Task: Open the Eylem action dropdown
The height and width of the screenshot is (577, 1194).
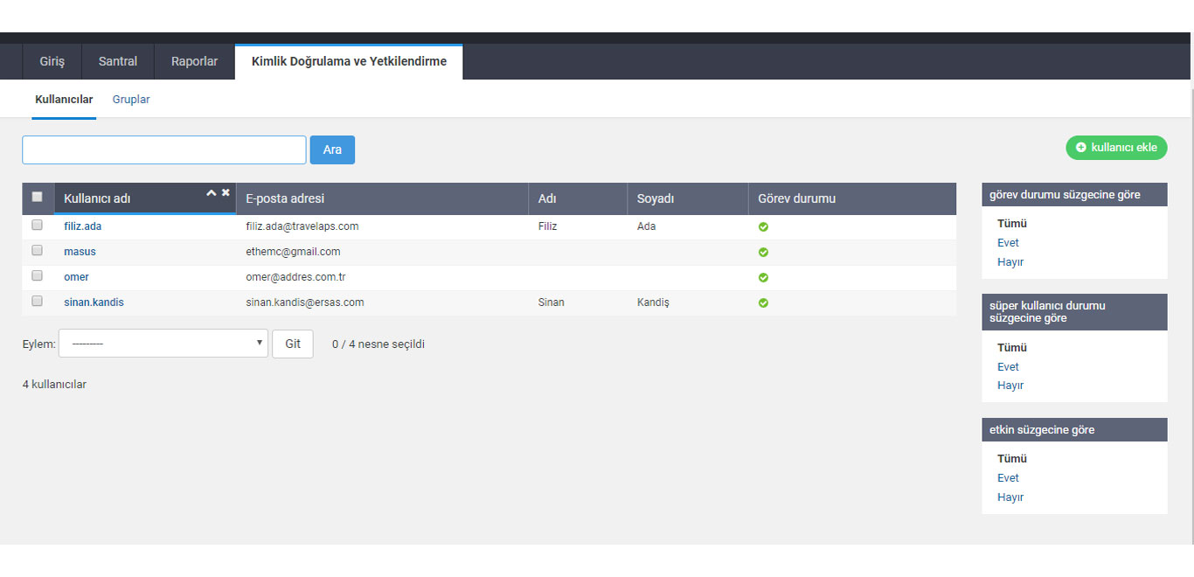Action: tap(163, 344)
